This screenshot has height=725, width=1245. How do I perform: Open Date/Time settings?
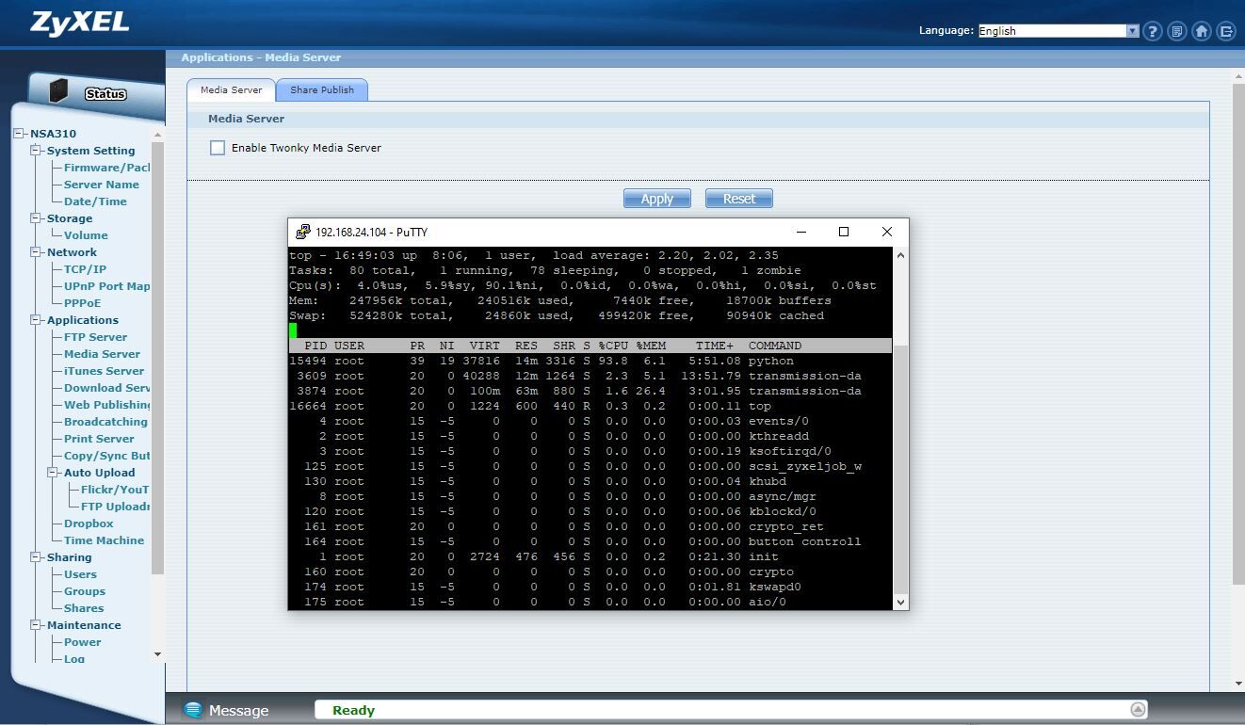(x=95, y=201)
